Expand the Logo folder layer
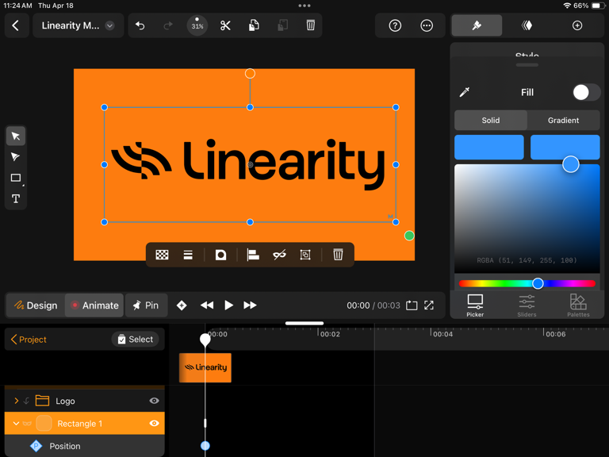Screen dimensions: 609x457 pos(17,401)
